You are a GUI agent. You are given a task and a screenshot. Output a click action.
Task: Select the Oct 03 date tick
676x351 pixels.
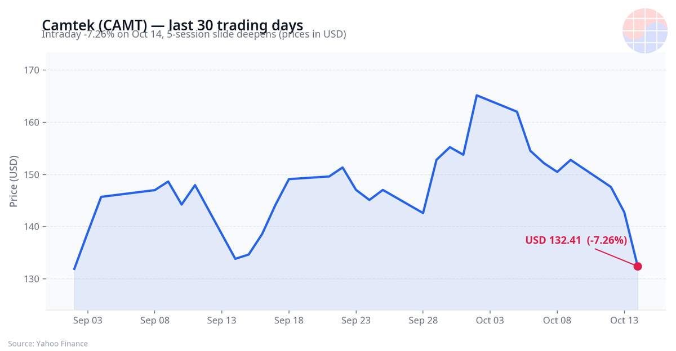pyautogui.click(x=490, y=321)
